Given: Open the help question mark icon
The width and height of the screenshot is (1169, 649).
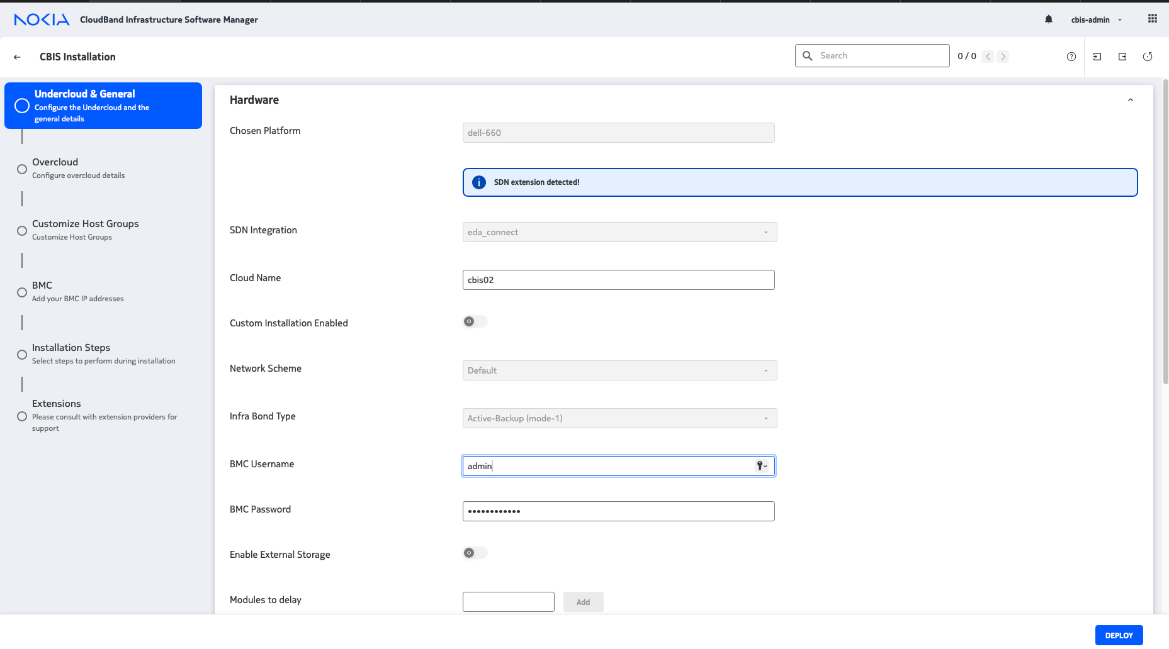Looking at the screenshot, I should tap(1071, 57).
